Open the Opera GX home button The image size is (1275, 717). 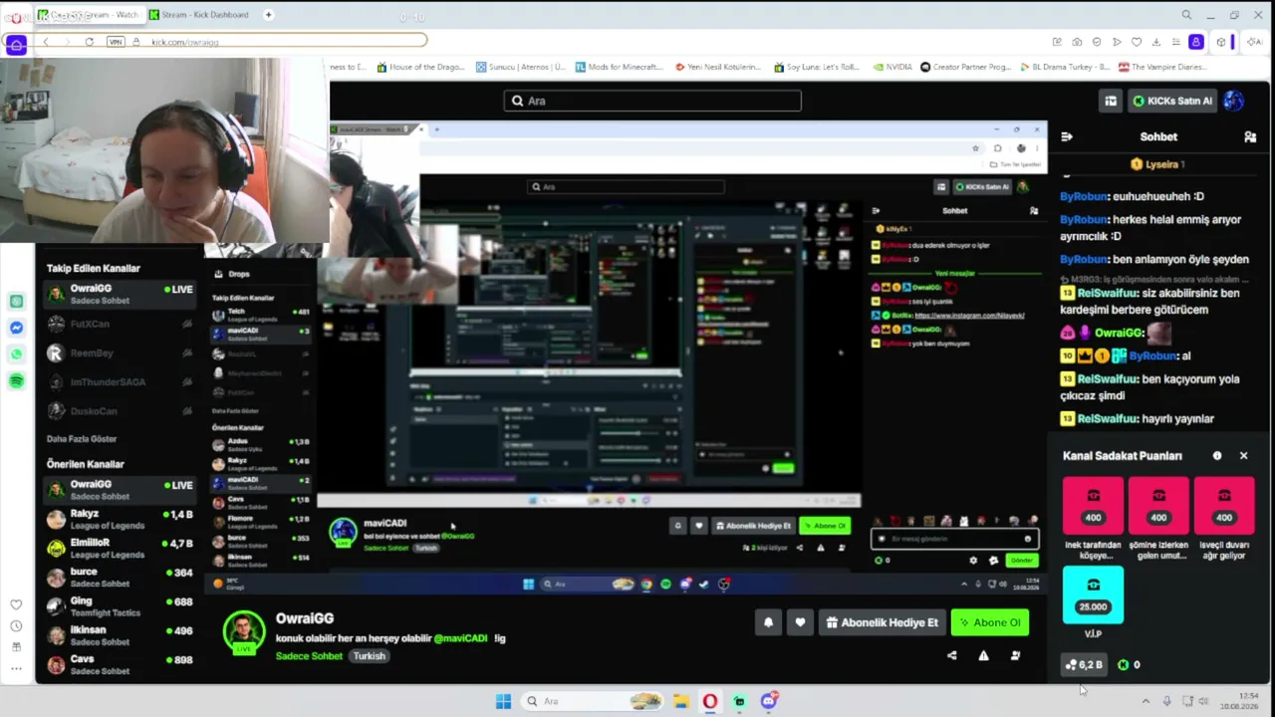pyautogui.click(x=15, y=44)
